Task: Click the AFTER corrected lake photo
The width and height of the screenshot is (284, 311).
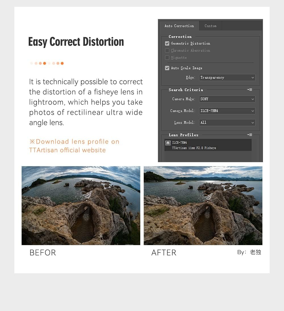Action: coord(203,206)
